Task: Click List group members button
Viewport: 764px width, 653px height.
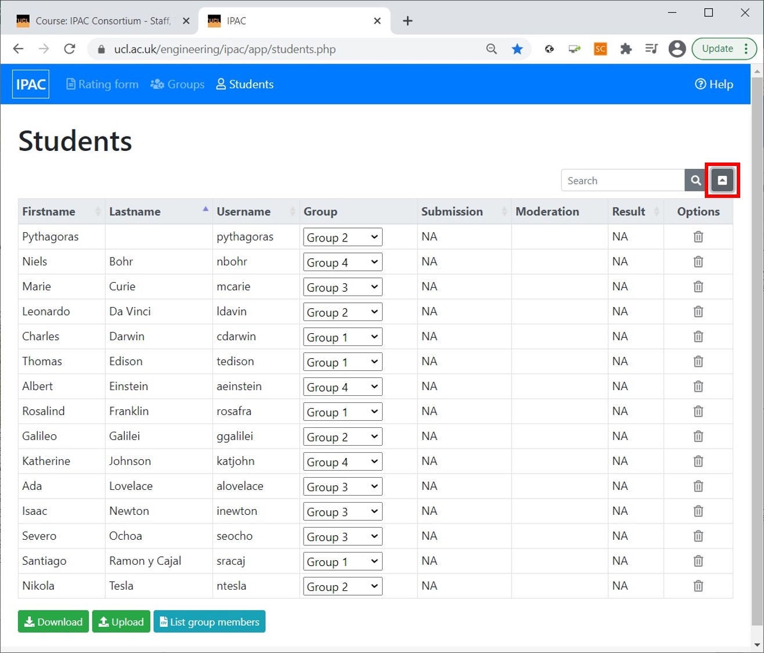Action: pos(210,622)
